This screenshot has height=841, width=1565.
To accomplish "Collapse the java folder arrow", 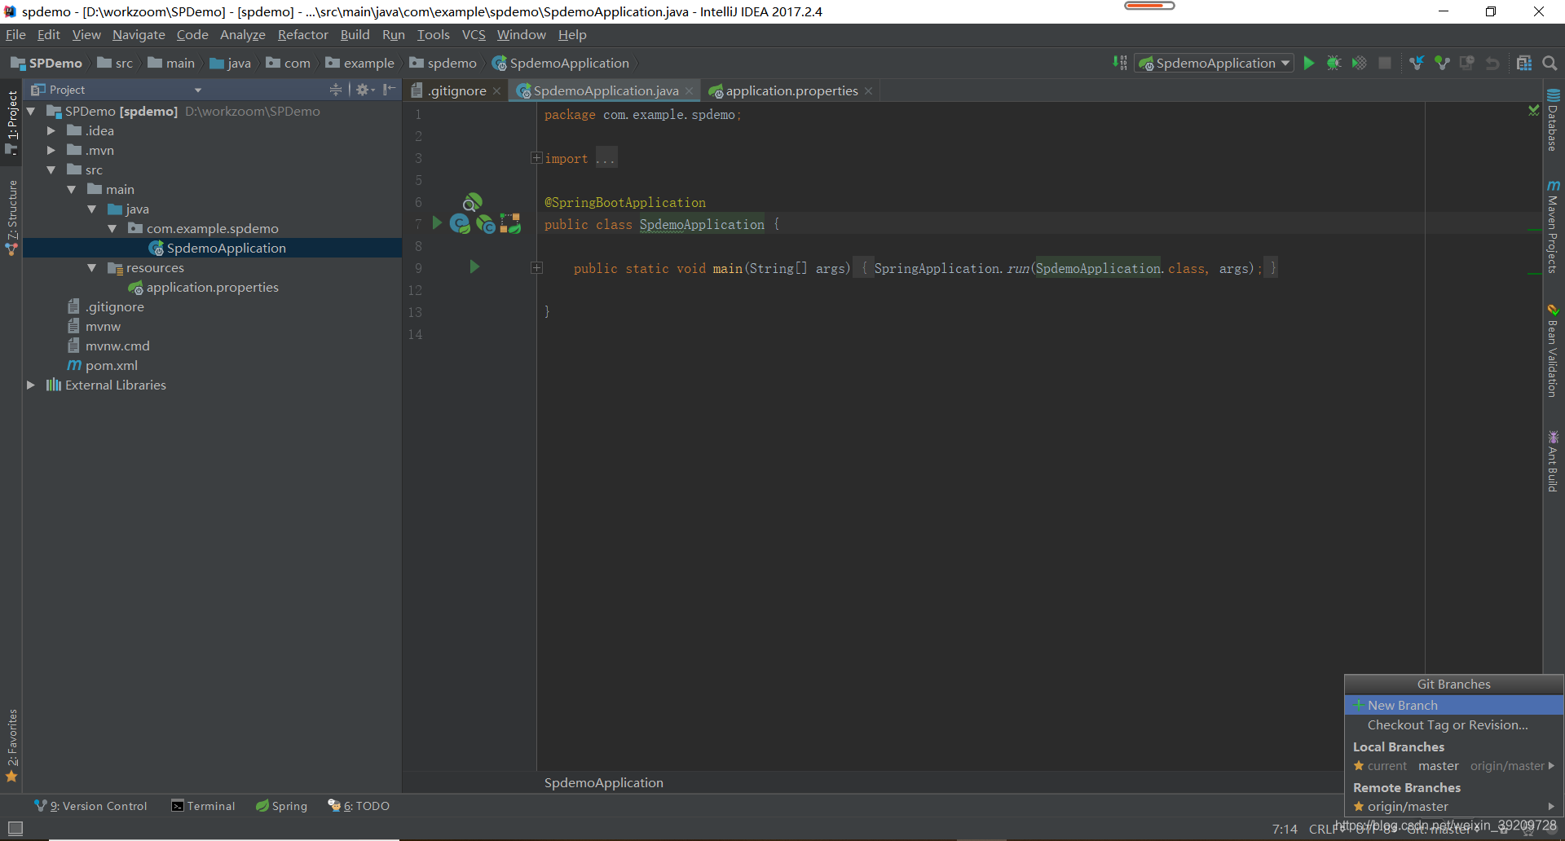I will [92, 209].
